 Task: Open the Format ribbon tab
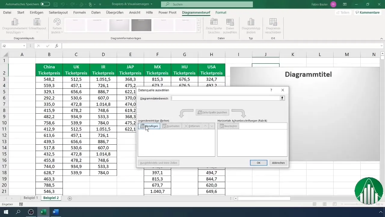(221, 12)
